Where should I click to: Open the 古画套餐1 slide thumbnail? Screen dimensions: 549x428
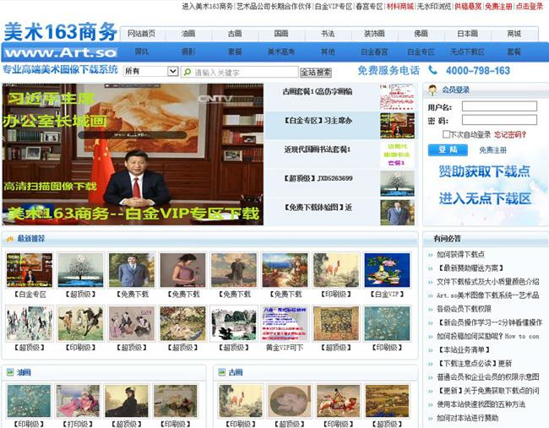pyautogui.click(x=397, y=97)
